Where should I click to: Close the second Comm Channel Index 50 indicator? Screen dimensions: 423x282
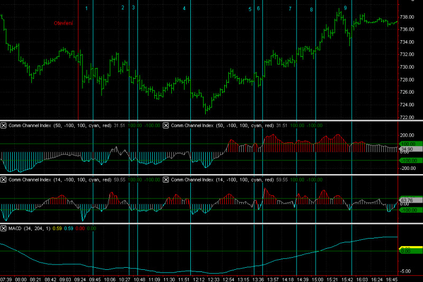click(x=165, y=125)
